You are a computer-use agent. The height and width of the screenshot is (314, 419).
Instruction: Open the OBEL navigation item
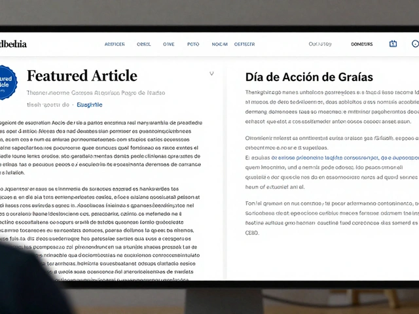tap(144, 44)
